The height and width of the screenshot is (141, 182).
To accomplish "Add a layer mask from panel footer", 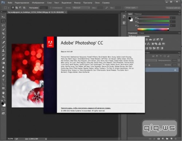I will coord(159,139).
